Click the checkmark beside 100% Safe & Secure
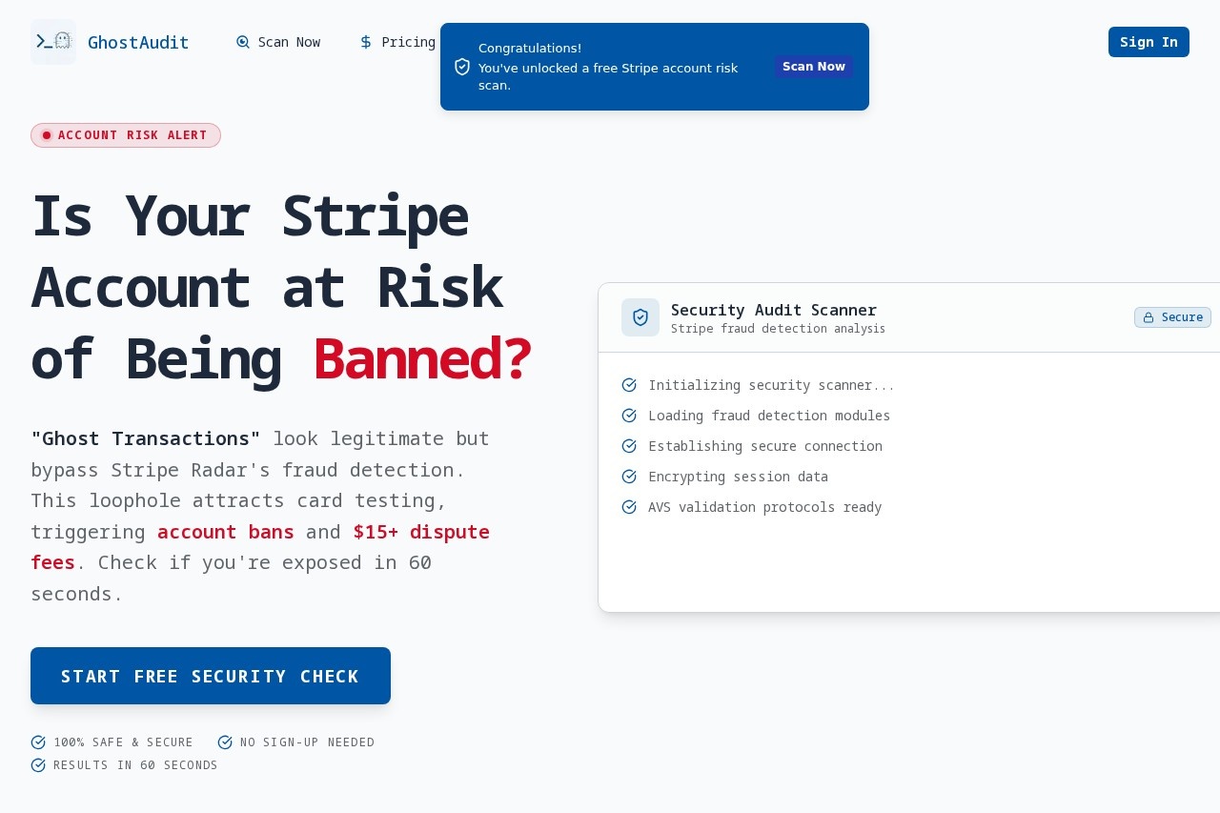This screenshot has height=813, width=1220. pos(38,742)
